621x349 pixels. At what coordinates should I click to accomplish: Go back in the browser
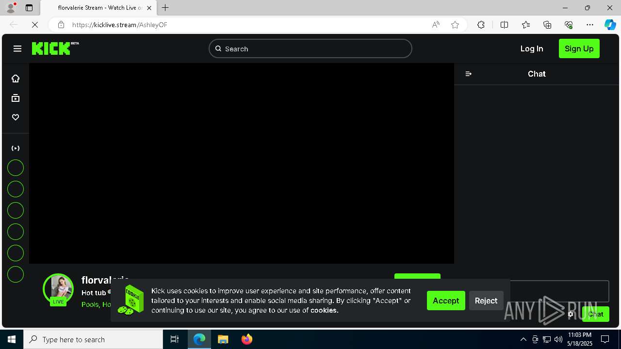coord(14,25)
